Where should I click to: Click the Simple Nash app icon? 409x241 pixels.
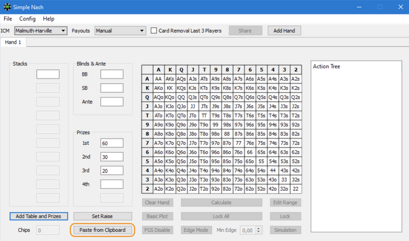point(7,7)
